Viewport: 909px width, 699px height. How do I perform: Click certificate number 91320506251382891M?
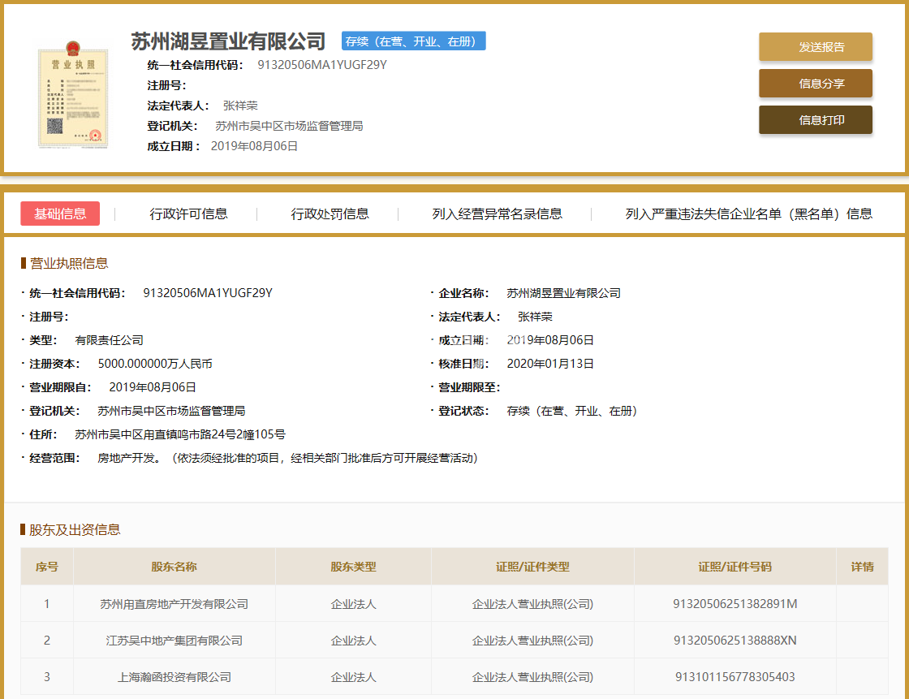point(735,605)
